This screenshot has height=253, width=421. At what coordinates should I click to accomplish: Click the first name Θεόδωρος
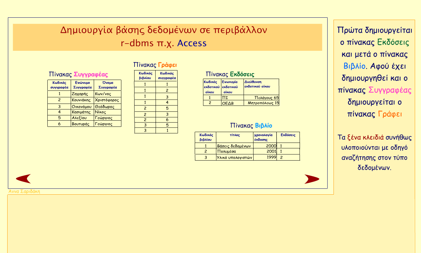[x=104, y=107]
